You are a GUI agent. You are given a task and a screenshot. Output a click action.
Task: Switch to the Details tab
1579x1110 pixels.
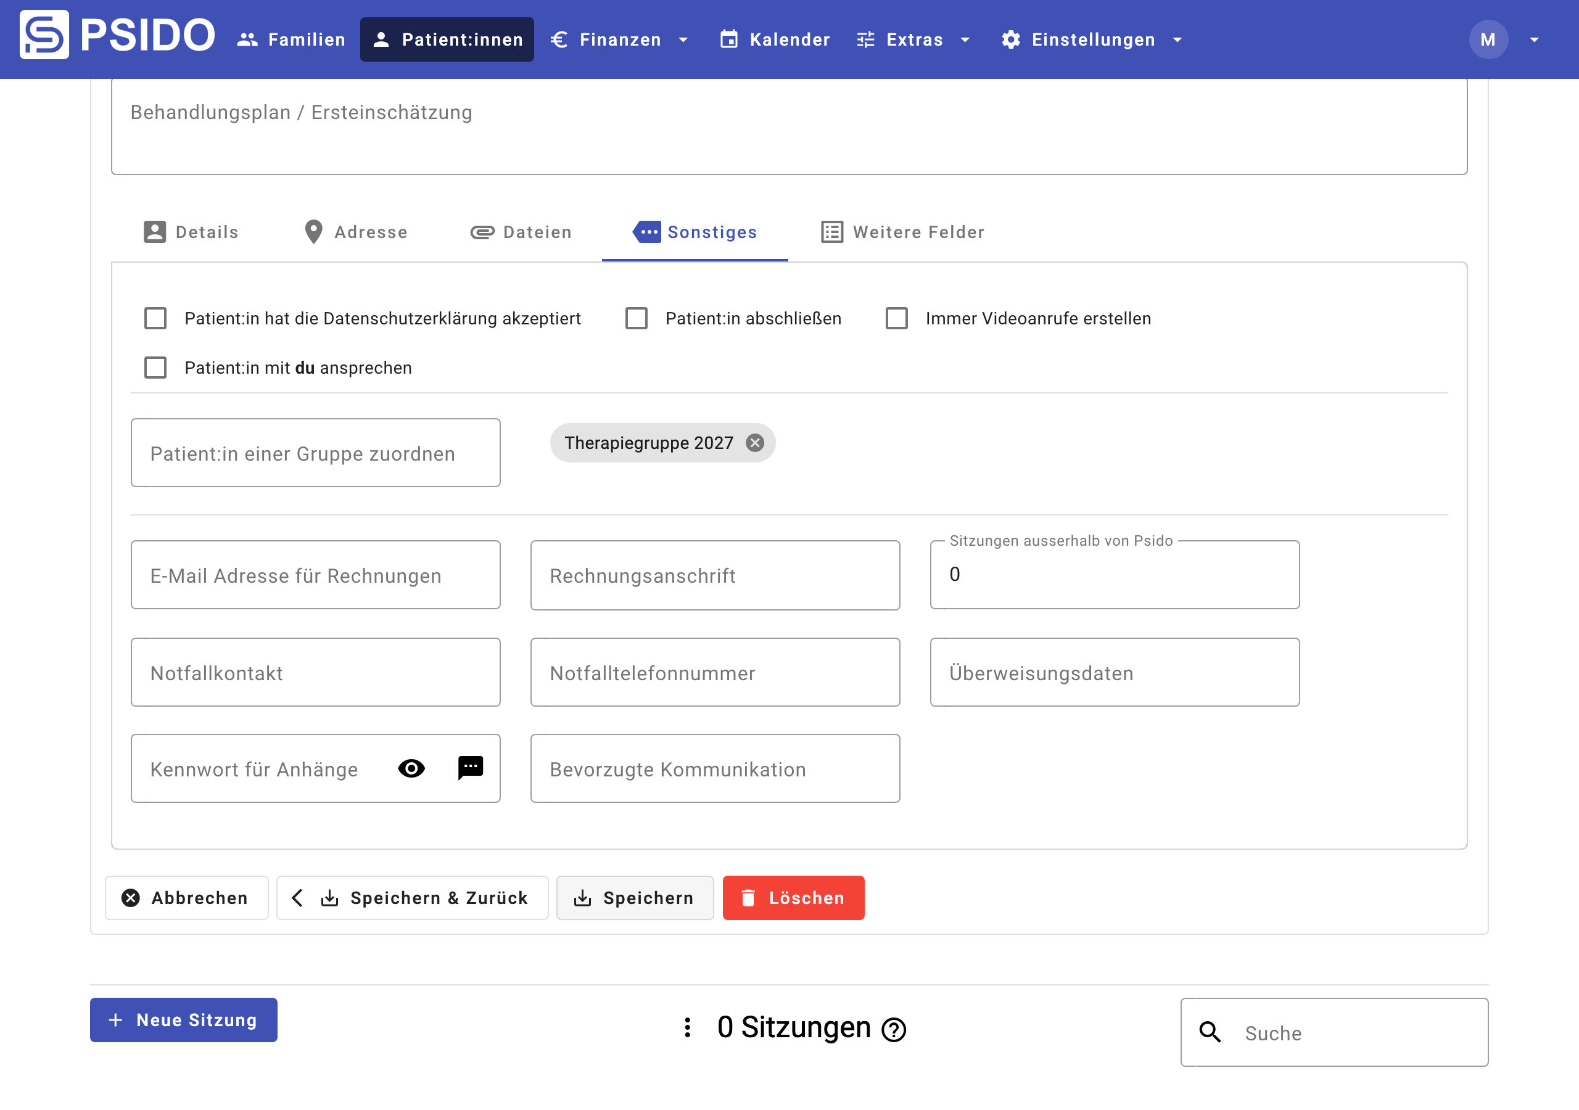pos(191,232)
